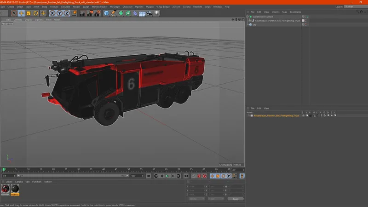Expand the Subdivision Surface tree node

pyautogui.click(x=247, y=17)
